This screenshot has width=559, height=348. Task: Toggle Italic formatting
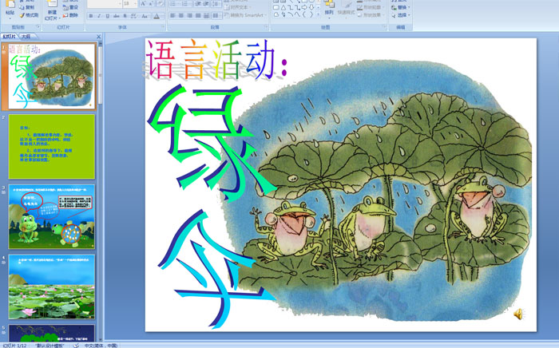[99, 16]
